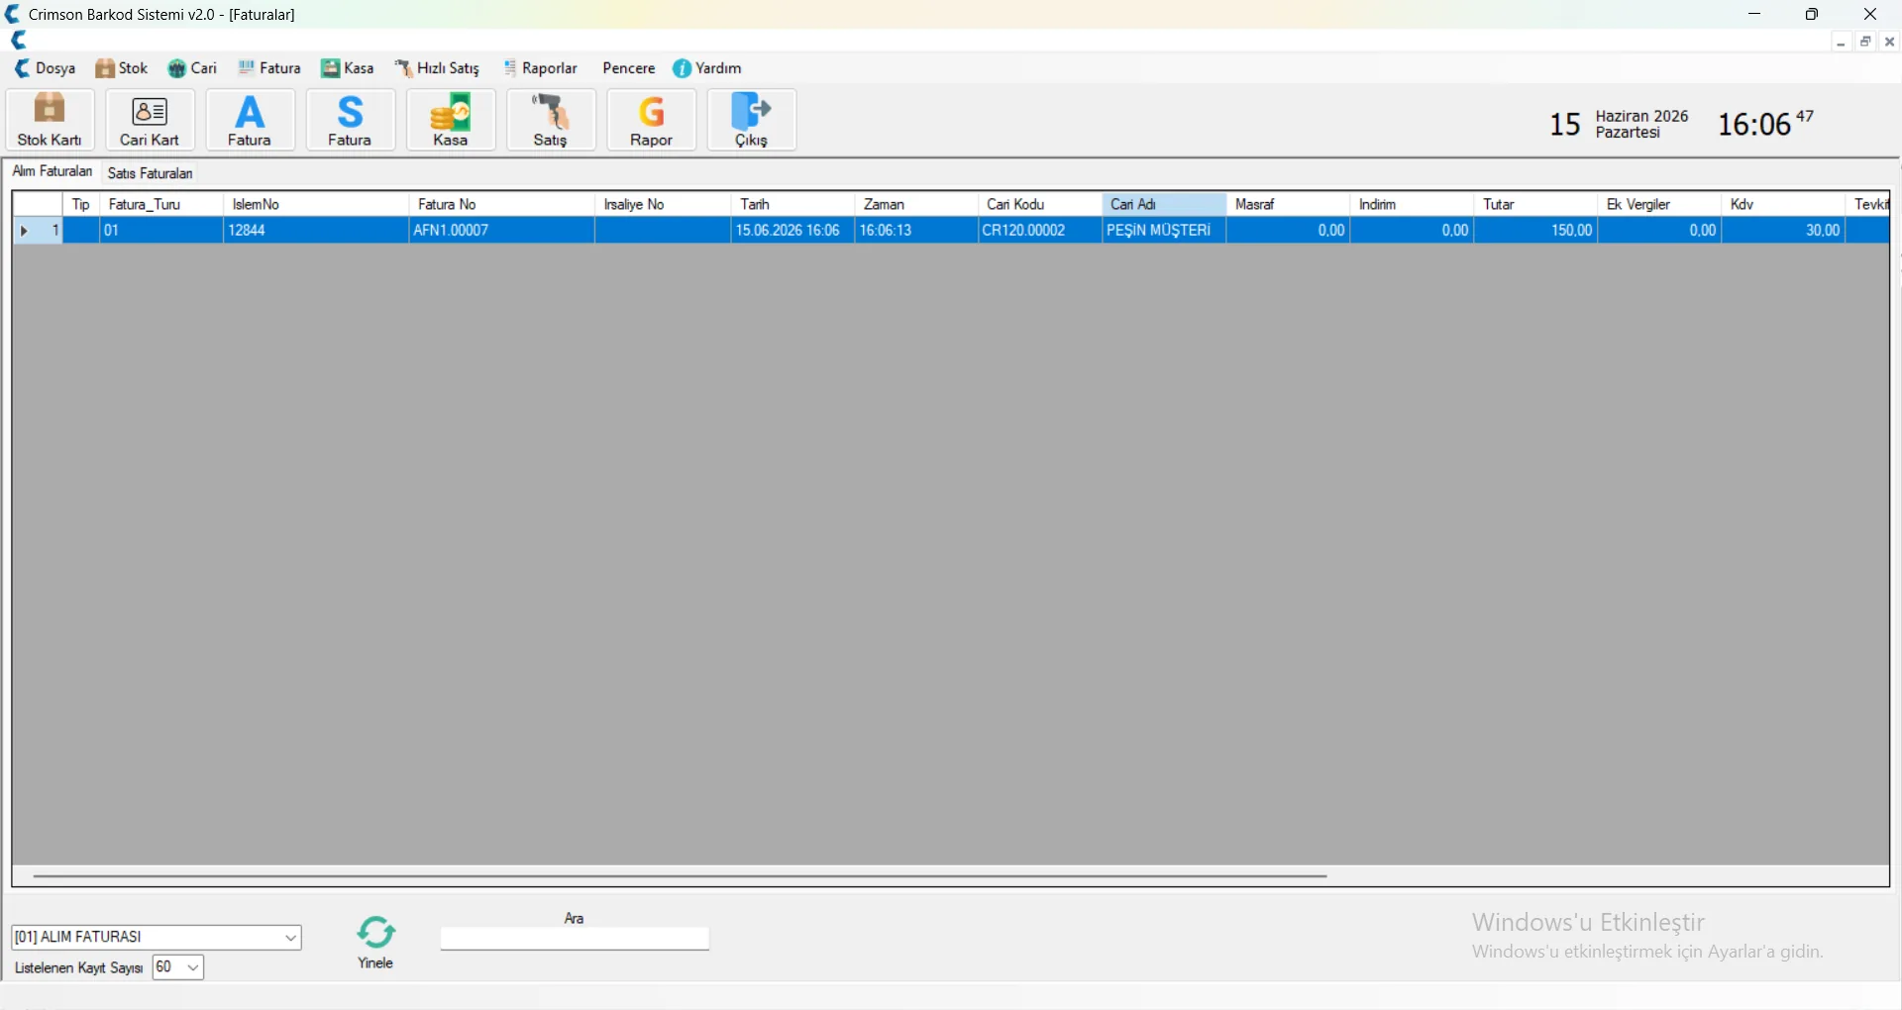Open the Cari Kart toolbar icon
The image size is (1902, 1010).
151,120
